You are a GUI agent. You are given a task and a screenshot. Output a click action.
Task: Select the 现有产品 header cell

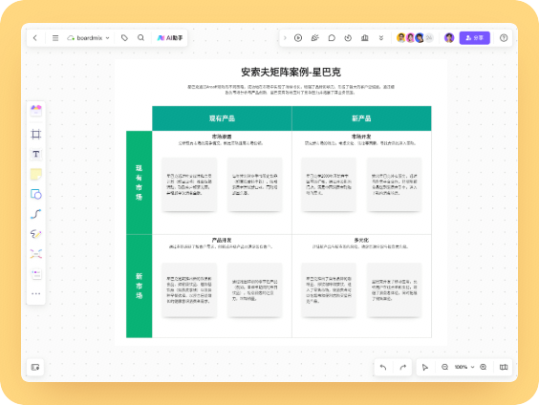tap(222, 118)
